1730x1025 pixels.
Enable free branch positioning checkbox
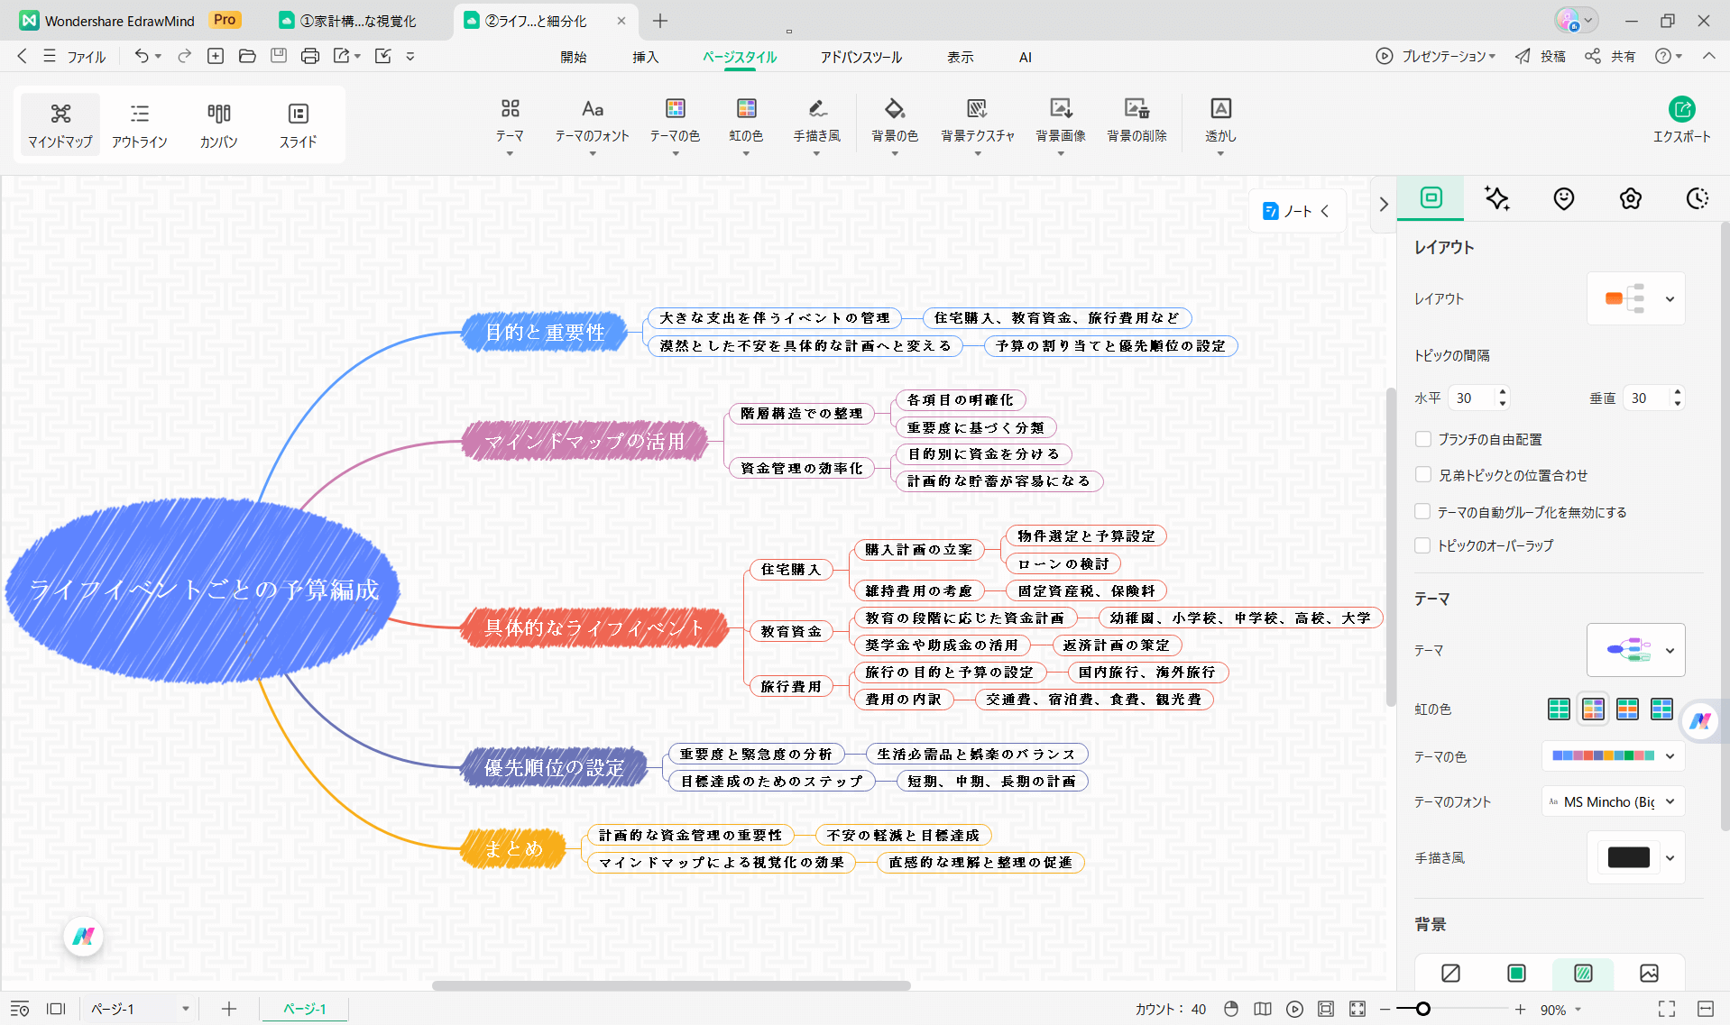(1423, 439)
